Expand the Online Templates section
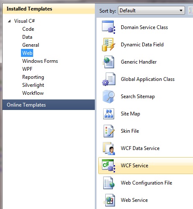This screenshot has height=209, width=193. click(x=49, y=105)
